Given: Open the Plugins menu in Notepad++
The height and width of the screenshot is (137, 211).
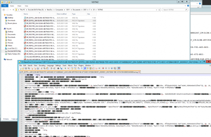Looking at the screenshot, I should point(81,65).
